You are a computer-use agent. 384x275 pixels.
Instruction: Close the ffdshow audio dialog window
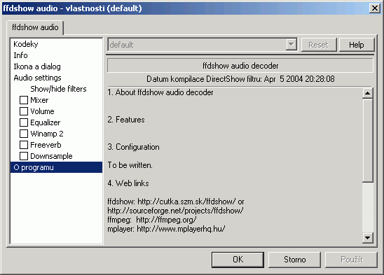coord(375,8)
